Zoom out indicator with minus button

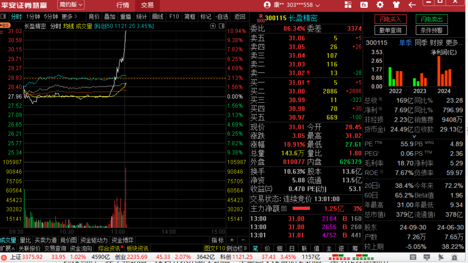(x=243, y=240)
